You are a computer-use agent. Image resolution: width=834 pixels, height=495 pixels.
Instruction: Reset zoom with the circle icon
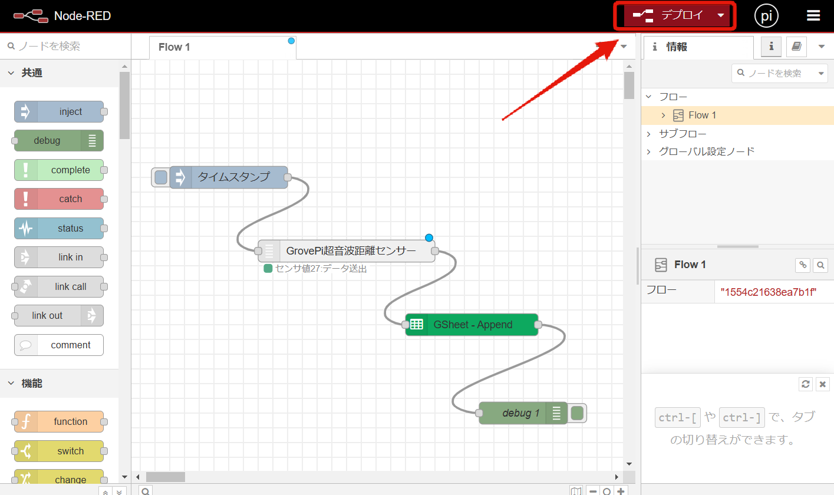coord(606,490)
